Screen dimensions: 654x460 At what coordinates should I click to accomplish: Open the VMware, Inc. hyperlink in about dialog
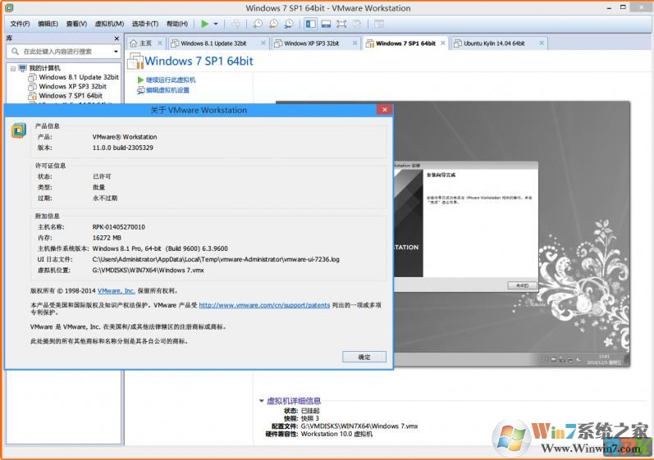pyautogui.click(x=116, y=291)
